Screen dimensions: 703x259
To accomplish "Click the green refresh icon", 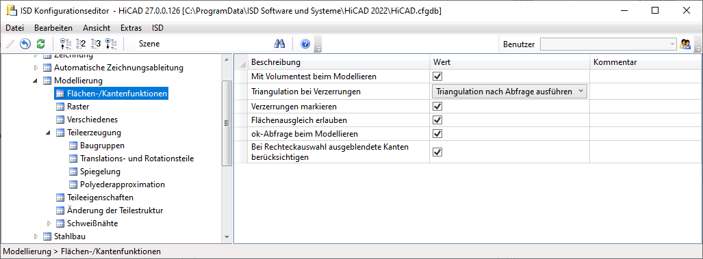I will (x=41, y=44).
